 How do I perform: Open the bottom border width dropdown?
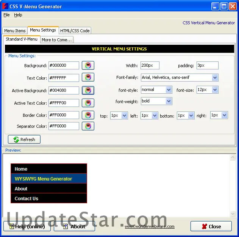pyautogui.click(x=191, y=115)
